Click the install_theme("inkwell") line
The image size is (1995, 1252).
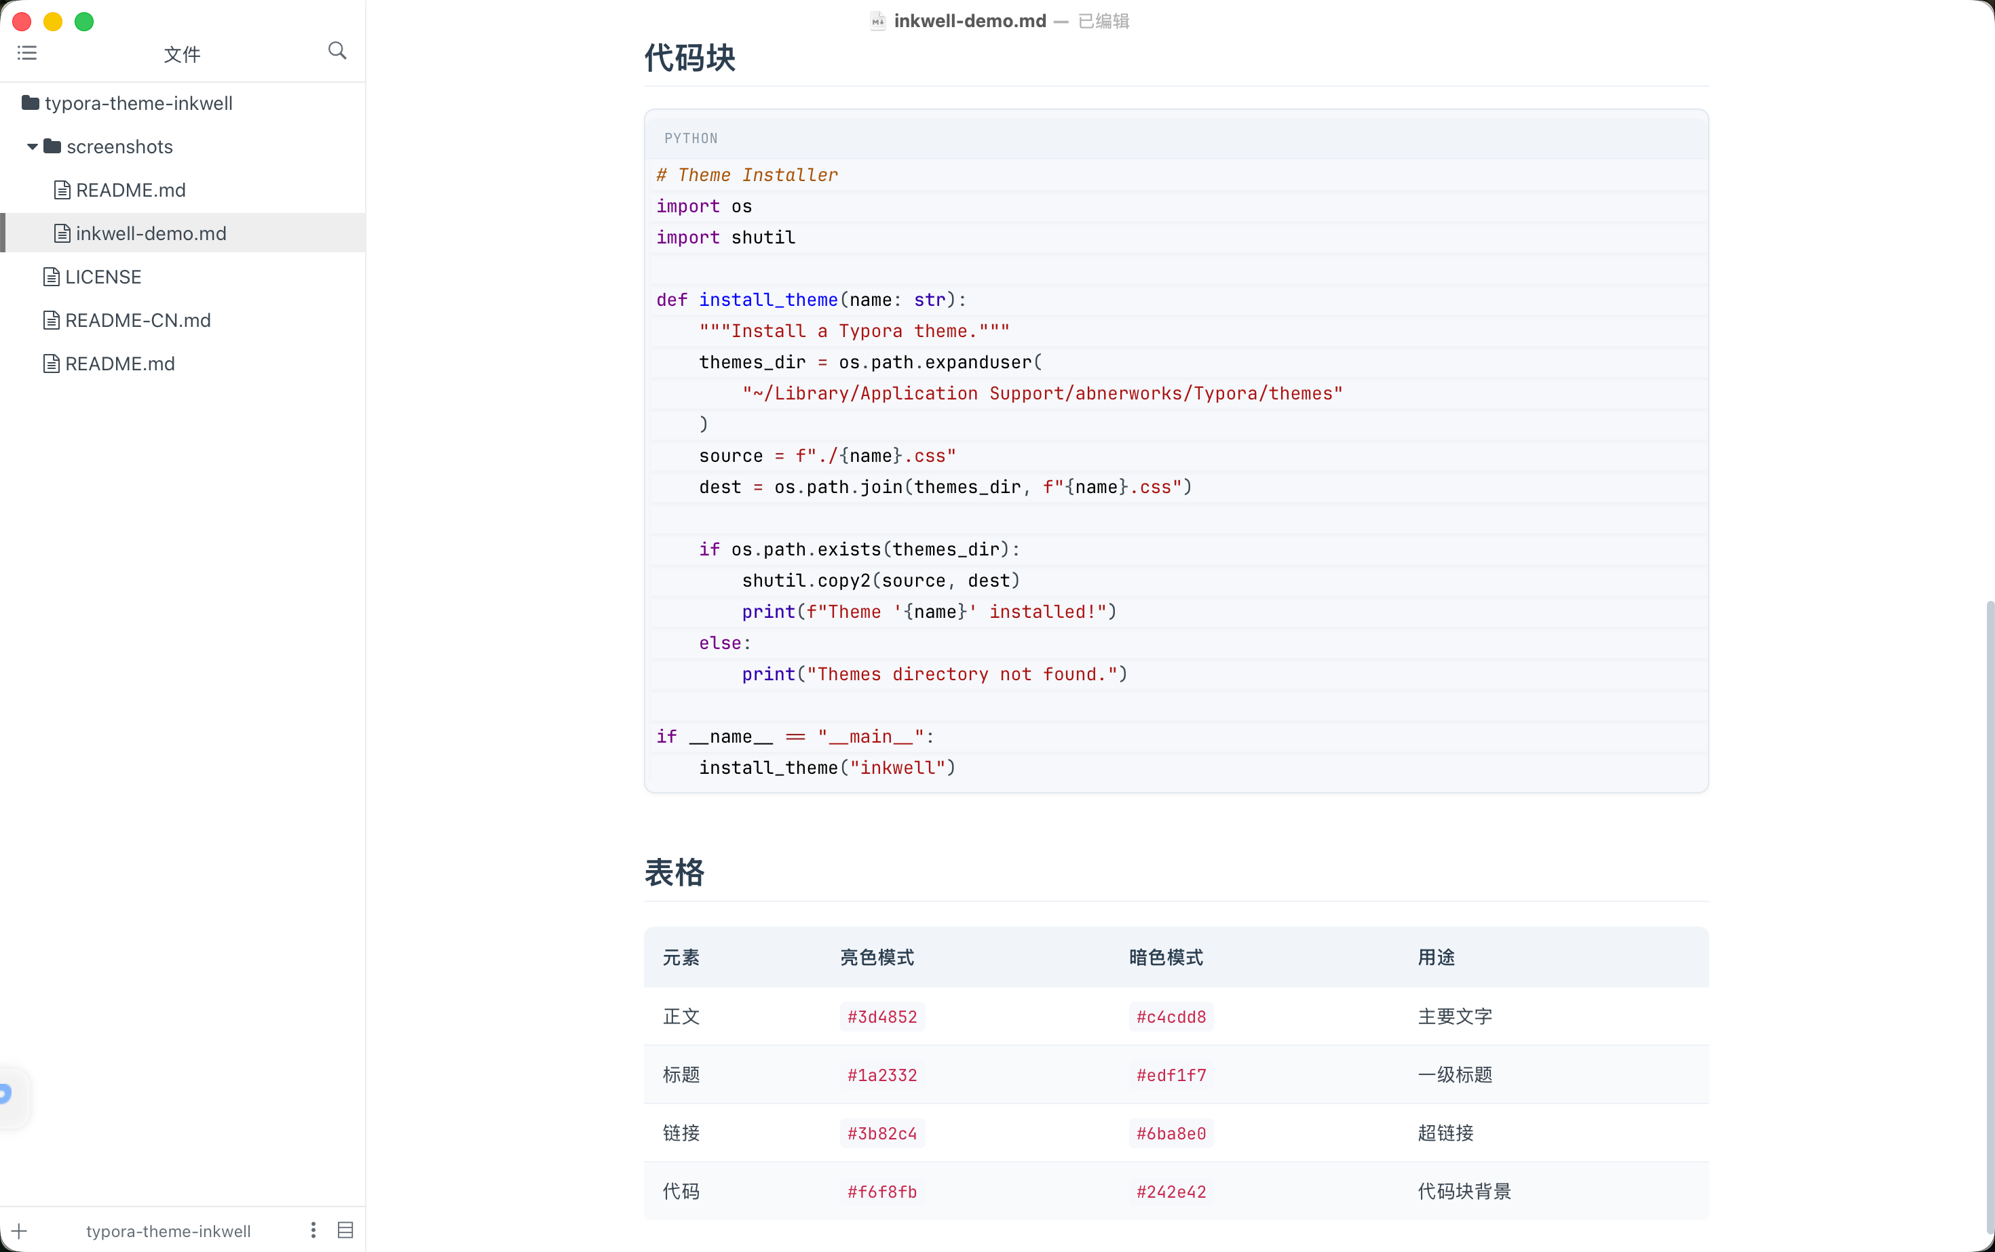(826, 768)
